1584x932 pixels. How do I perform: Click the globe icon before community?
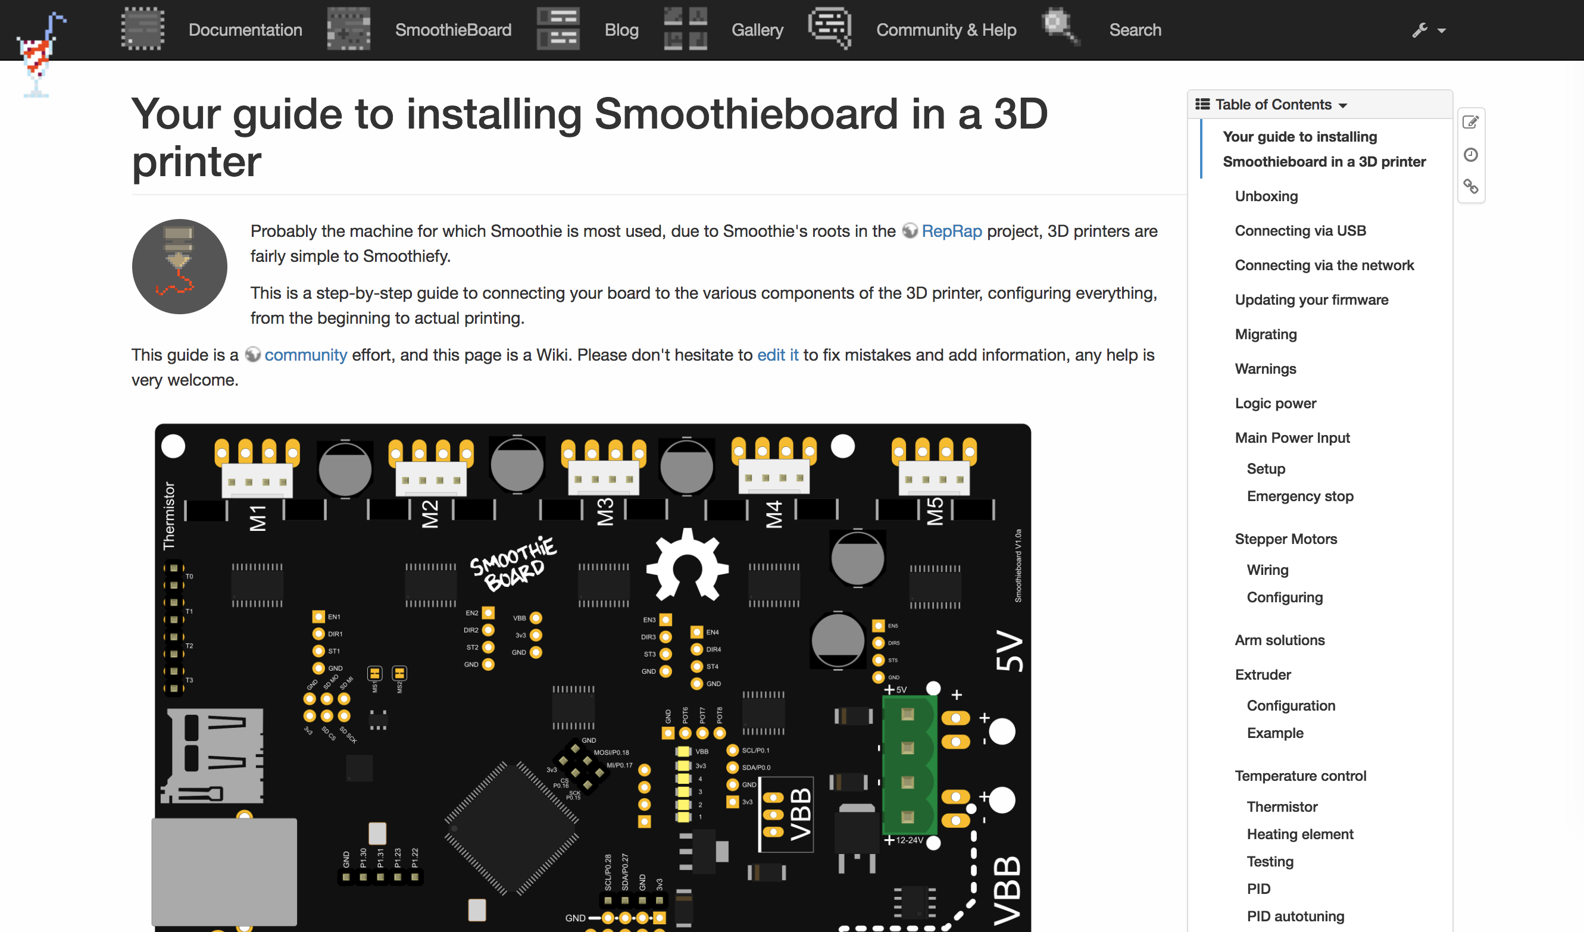(x=252, y=355)
